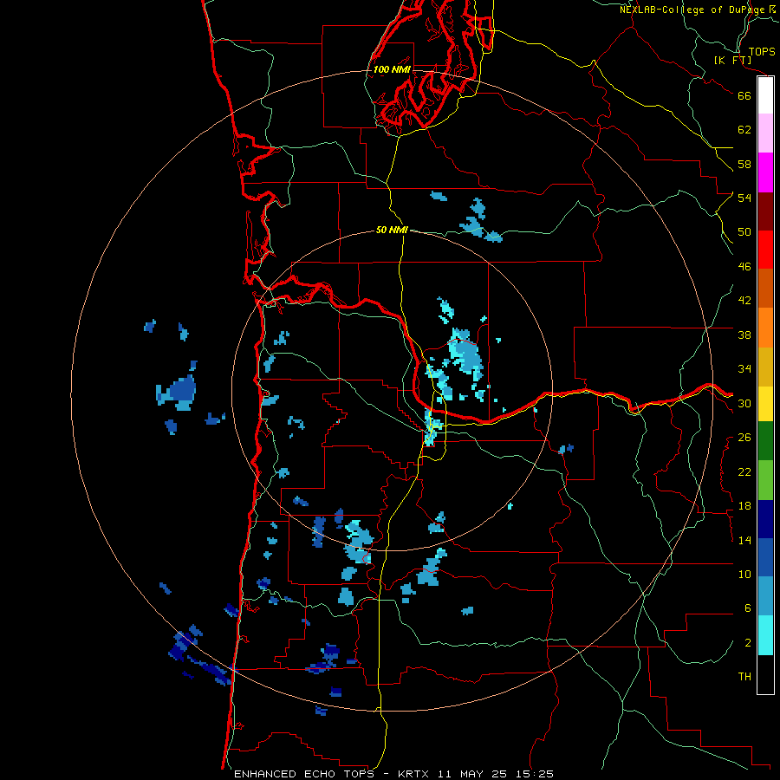Click the black TH swatch at legend bottom
Screen dimensions: 780x780
tap(765, 674)
